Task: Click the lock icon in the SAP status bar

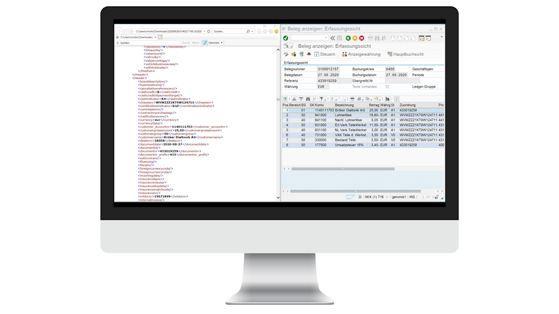Action: (437, 197)
